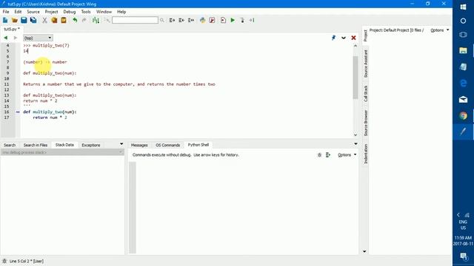The width and height of the screenshot is (474, 266).
Task: Open left panel tabs dropdown arrow
Action: (x=121, y=144)
